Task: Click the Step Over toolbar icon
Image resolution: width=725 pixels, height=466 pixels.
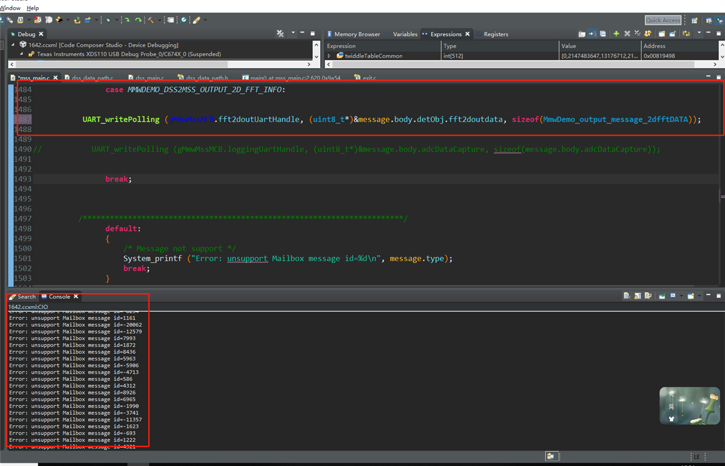Action: [x=139, y=20]
